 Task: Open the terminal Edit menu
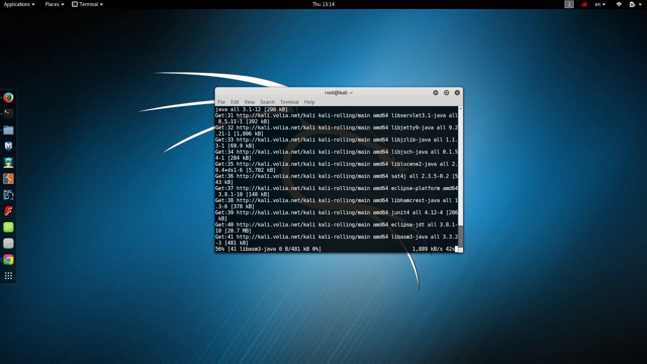(x=235, y=102)
